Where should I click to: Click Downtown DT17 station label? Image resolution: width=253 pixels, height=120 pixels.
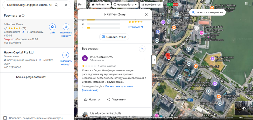click(184, 100)
